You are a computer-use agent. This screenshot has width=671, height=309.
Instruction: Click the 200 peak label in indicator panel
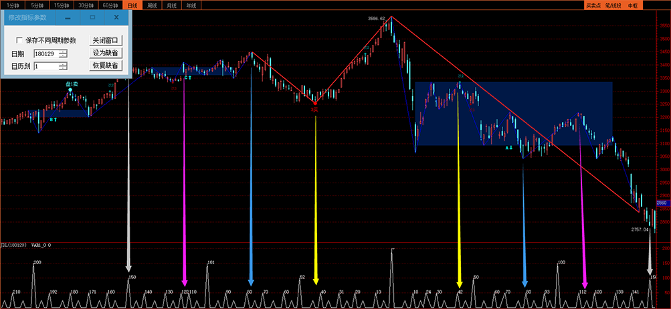tap(37, 262)
